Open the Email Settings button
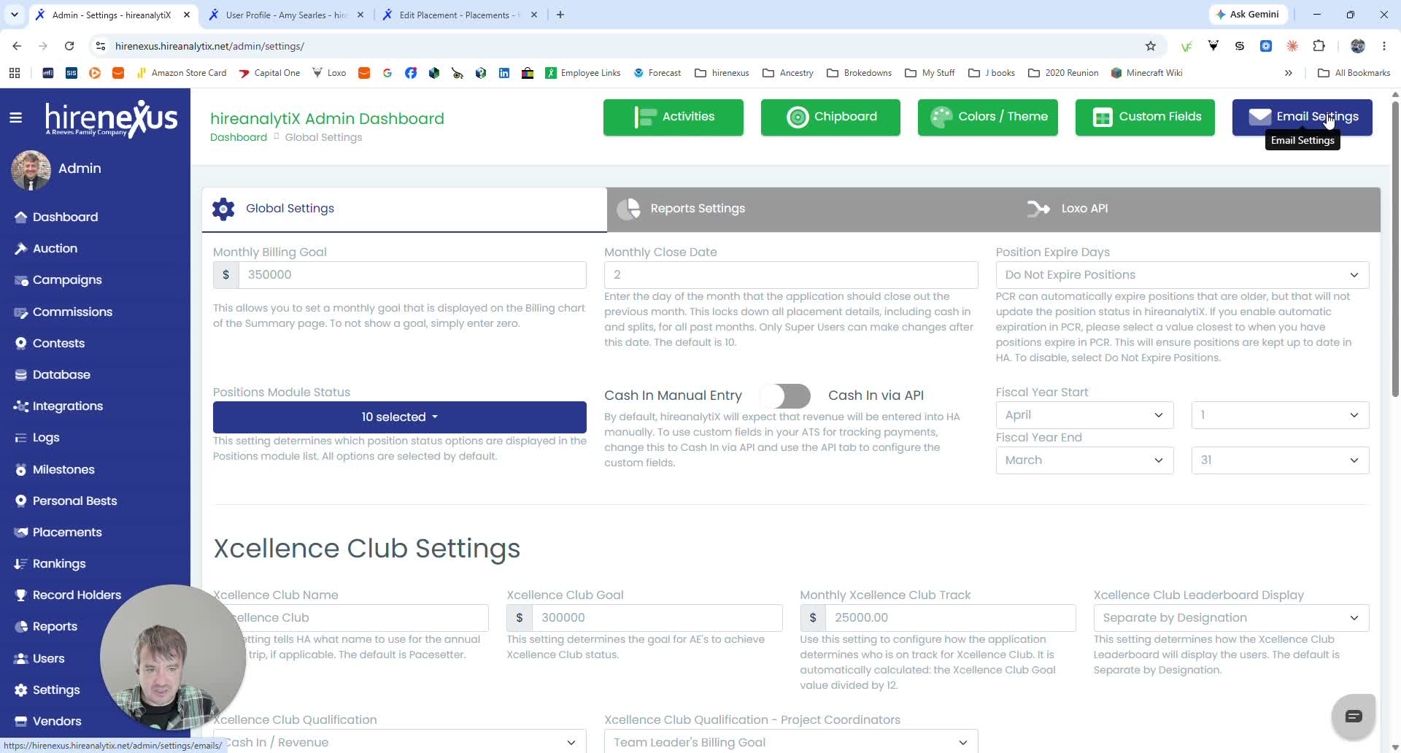 (1302, 117)
